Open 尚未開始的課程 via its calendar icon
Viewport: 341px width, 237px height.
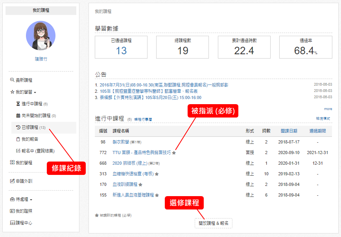[18, 116]
